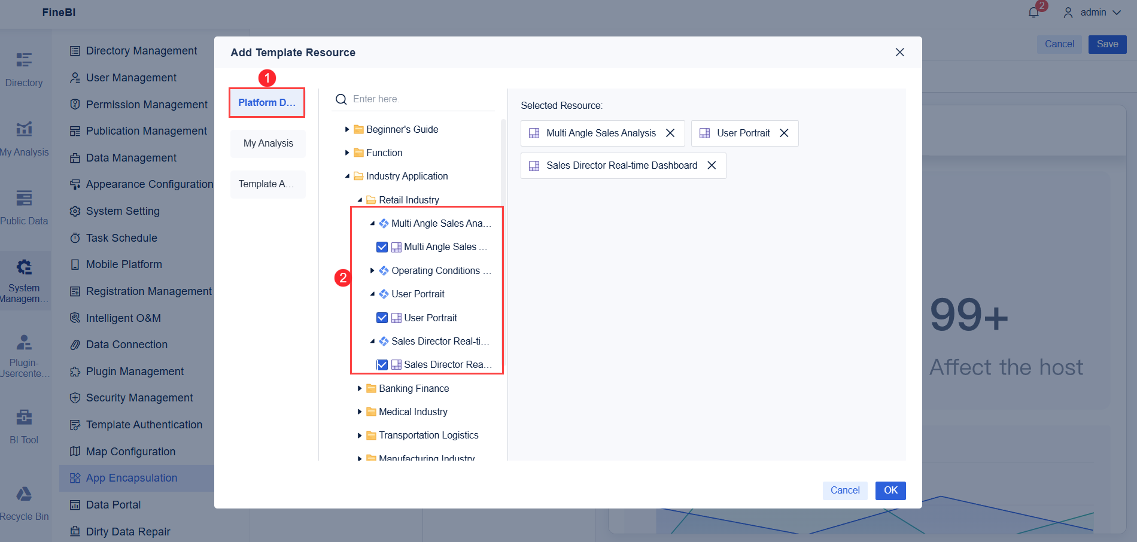This screenshot has width=1137, height=542.
Task: Remove Sales Director Real-time Dashboard from selection
Action: [712, 165]
